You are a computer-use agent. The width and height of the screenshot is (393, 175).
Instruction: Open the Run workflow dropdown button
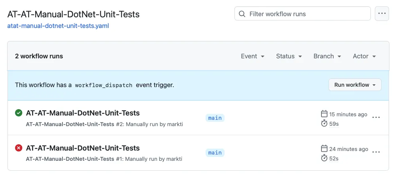coord(355,85)
